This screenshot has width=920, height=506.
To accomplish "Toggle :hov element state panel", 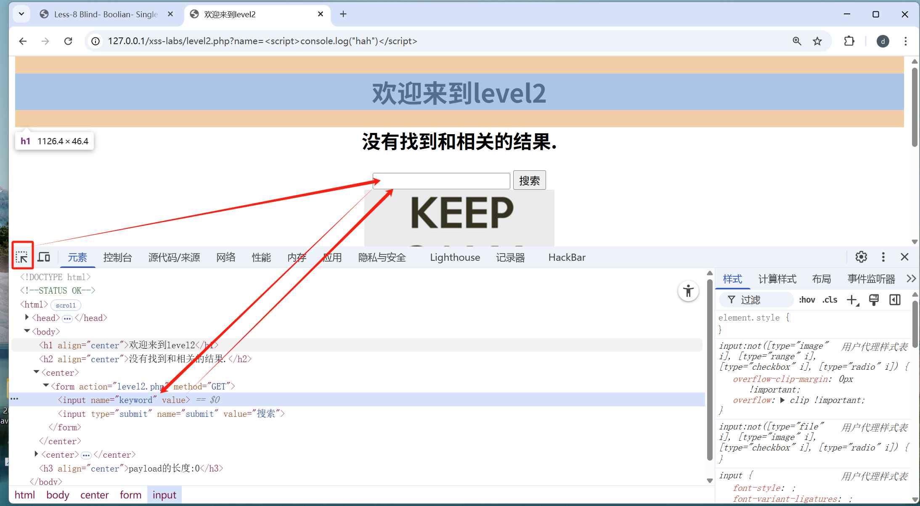I will 806,300.
